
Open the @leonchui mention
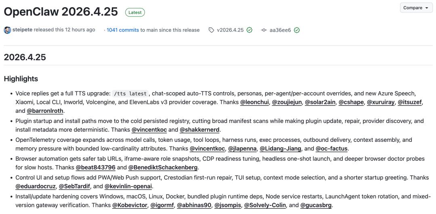pyautogui.click(x=254, y=102)
